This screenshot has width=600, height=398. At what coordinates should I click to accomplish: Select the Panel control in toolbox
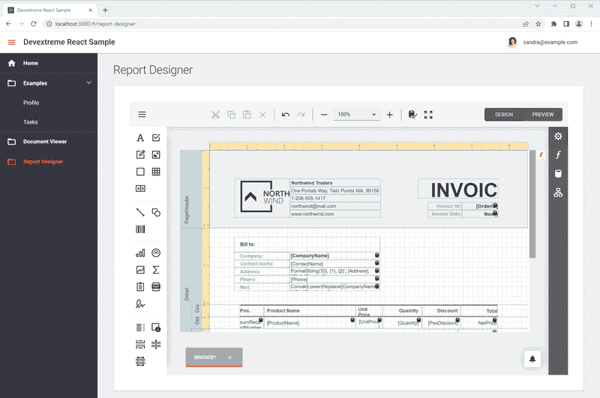point(140,172)
